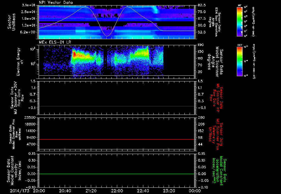
Task: Click the 3.1e+01 sector tick value
Action: [29, 5]
